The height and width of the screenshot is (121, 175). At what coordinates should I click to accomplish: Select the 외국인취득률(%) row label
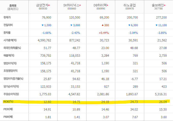12,48
